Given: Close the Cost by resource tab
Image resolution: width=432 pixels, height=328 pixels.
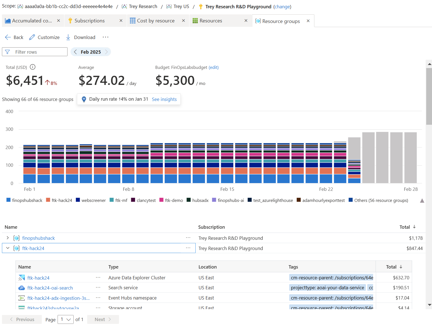Looking at the screenshot, I should point(183,21).
